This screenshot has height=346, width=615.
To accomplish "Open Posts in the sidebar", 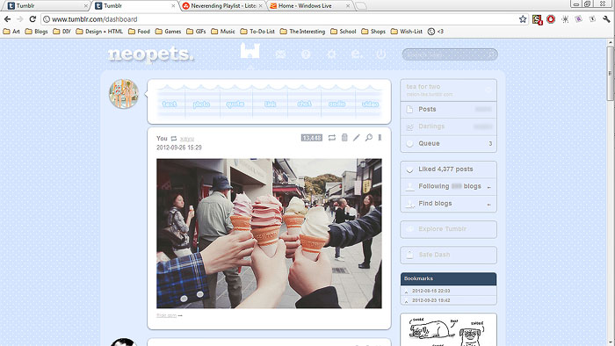I will coord(448,109).
